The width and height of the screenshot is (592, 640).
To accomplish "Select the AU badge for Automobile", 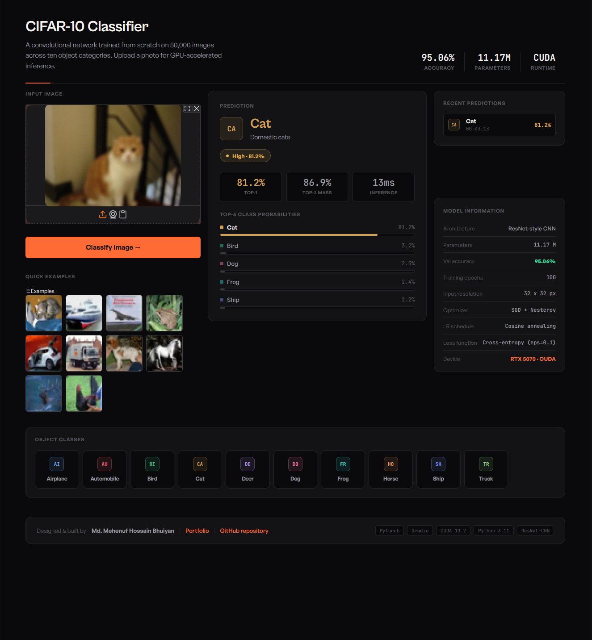I will click(x=105, y=464).
